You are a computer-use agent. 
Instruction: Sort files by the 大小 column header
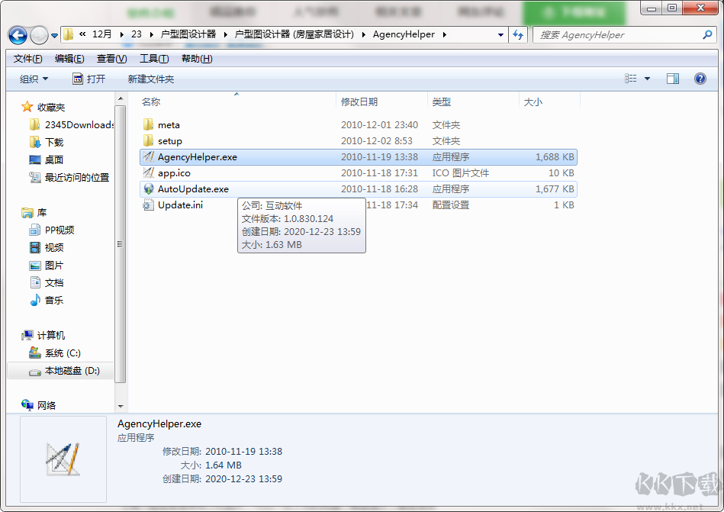point(533,101)
